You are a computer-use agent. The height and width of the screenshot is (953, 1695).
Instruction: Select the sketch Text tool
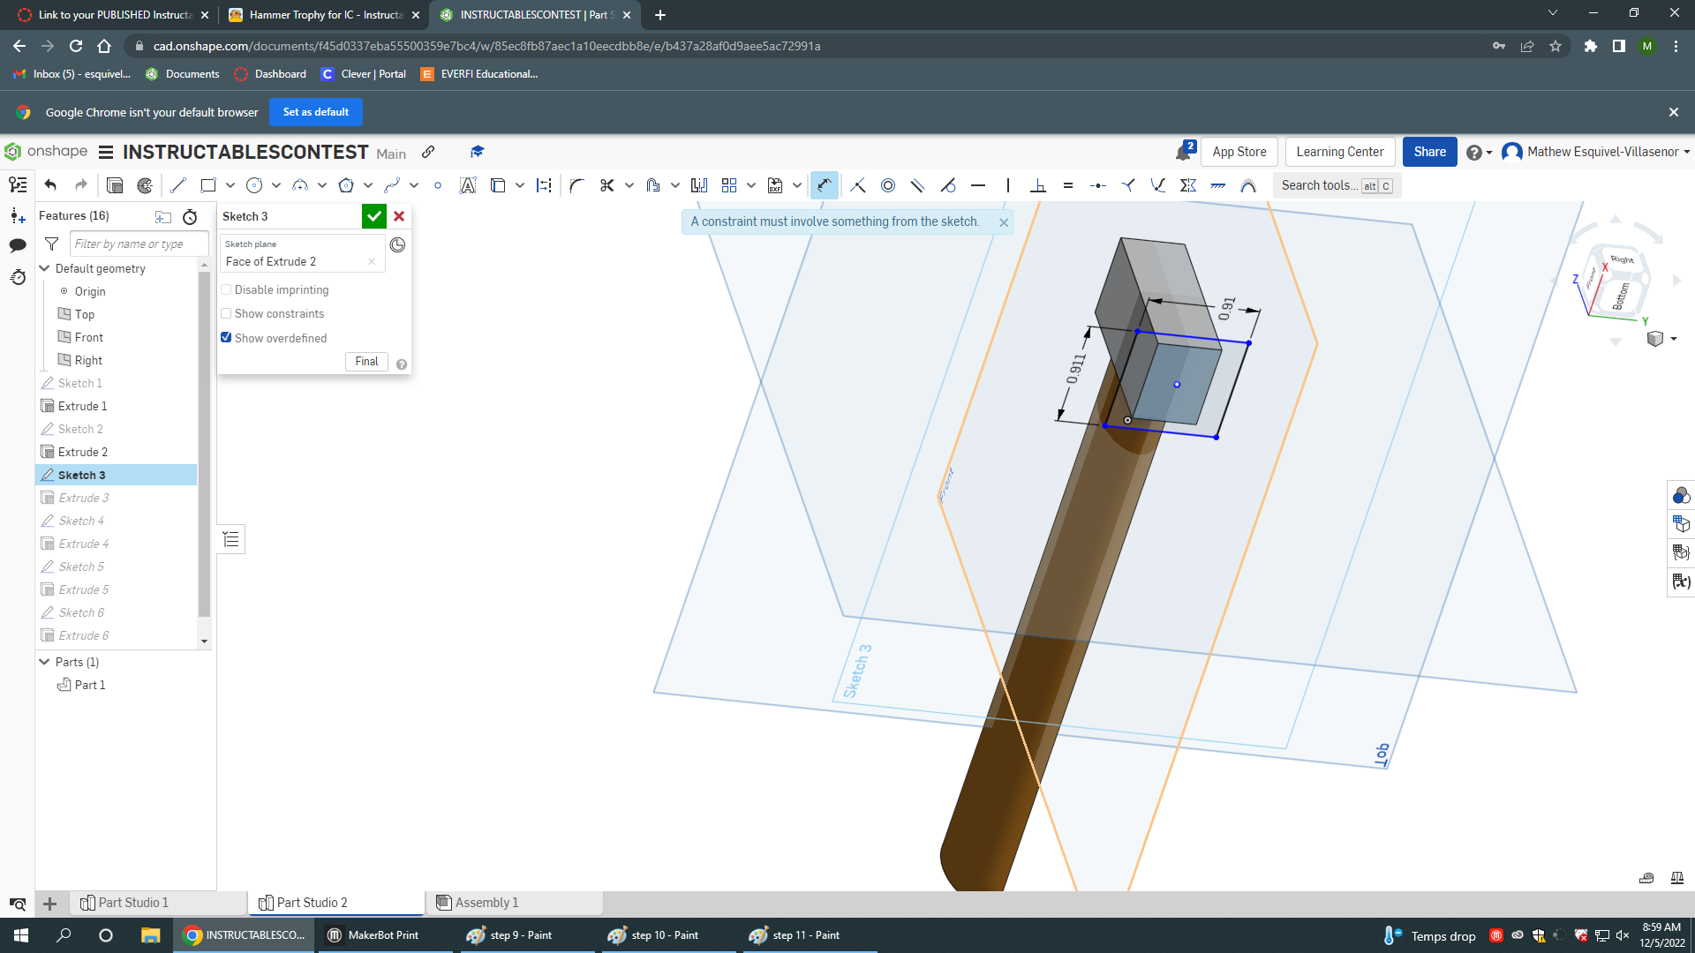click(468, 185)
